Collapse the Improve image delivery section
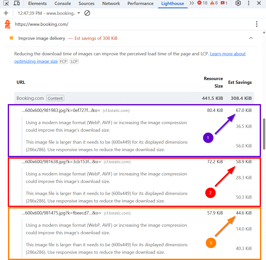Screen dimensions: 266x260 point(251,38)
